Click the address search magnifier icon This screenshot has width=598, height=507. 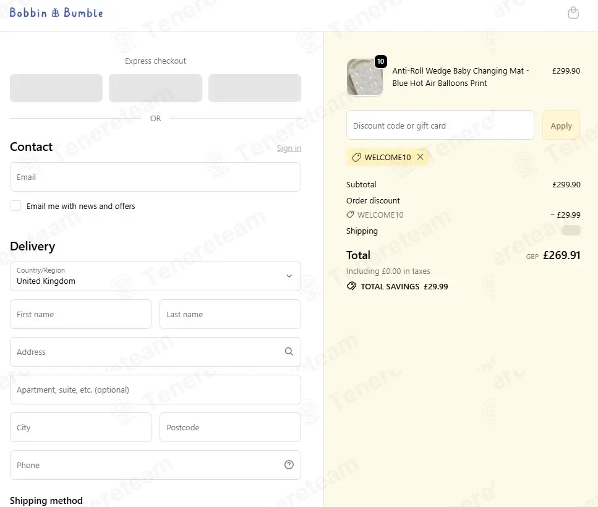click(289, 352)
